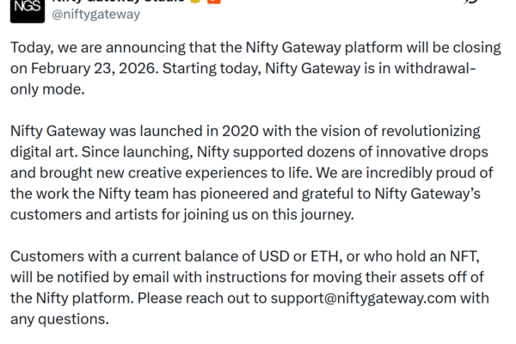Click the support@niftygateway.com email link
The width and height of the screenshot is (516, 344).
(375, 298)
